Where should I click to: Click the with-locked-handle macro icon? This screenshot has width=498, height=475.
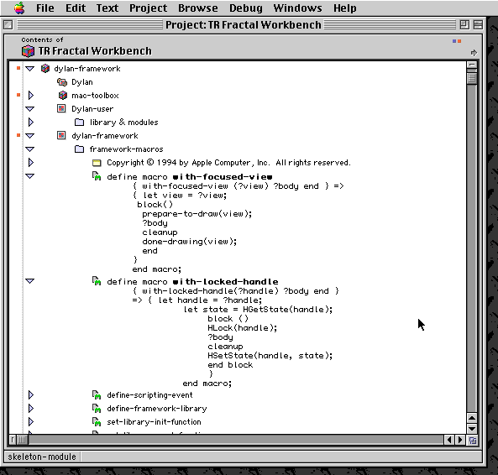click(97, 281)
